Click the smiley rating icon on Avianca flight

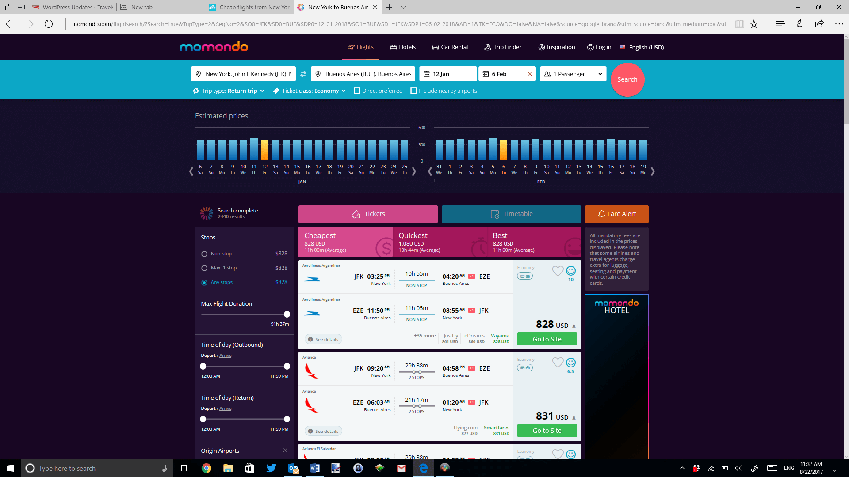tap(571, 363)
